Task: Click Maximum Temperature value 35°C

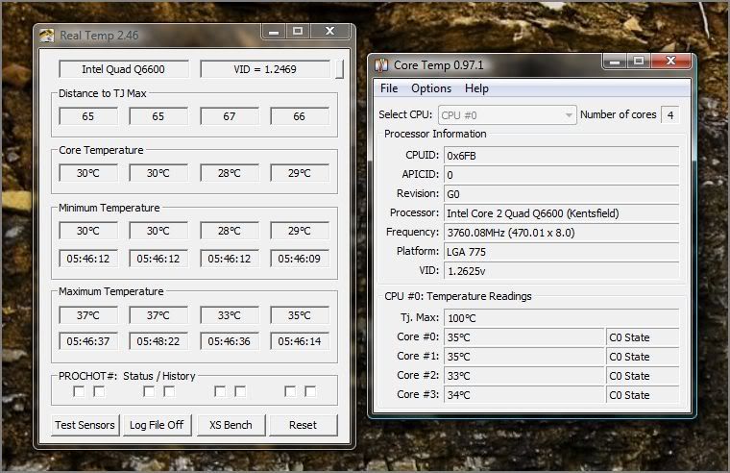Action: [300, 315]
